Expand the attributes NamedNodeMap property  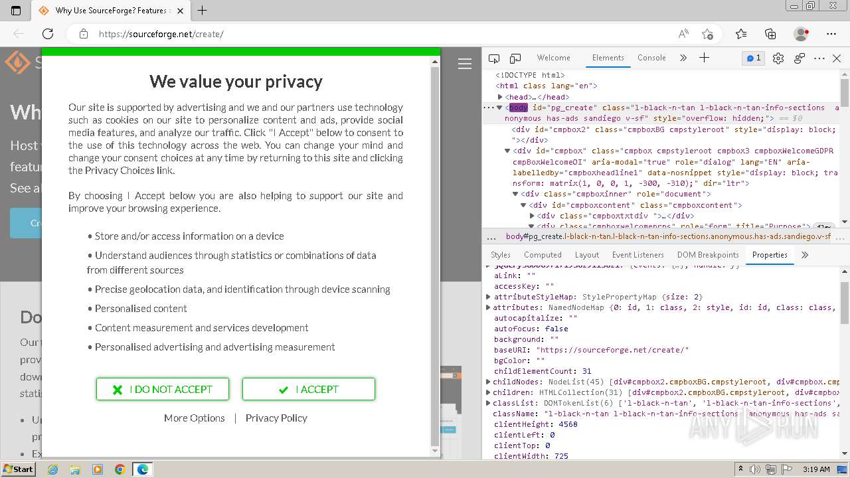(489, 307)
